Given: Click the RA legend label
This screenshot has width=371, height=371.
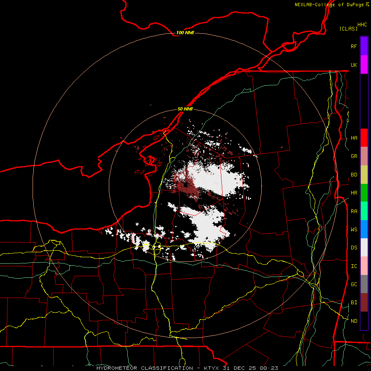Looking at the screenshot, I should [x=354, y=211].
